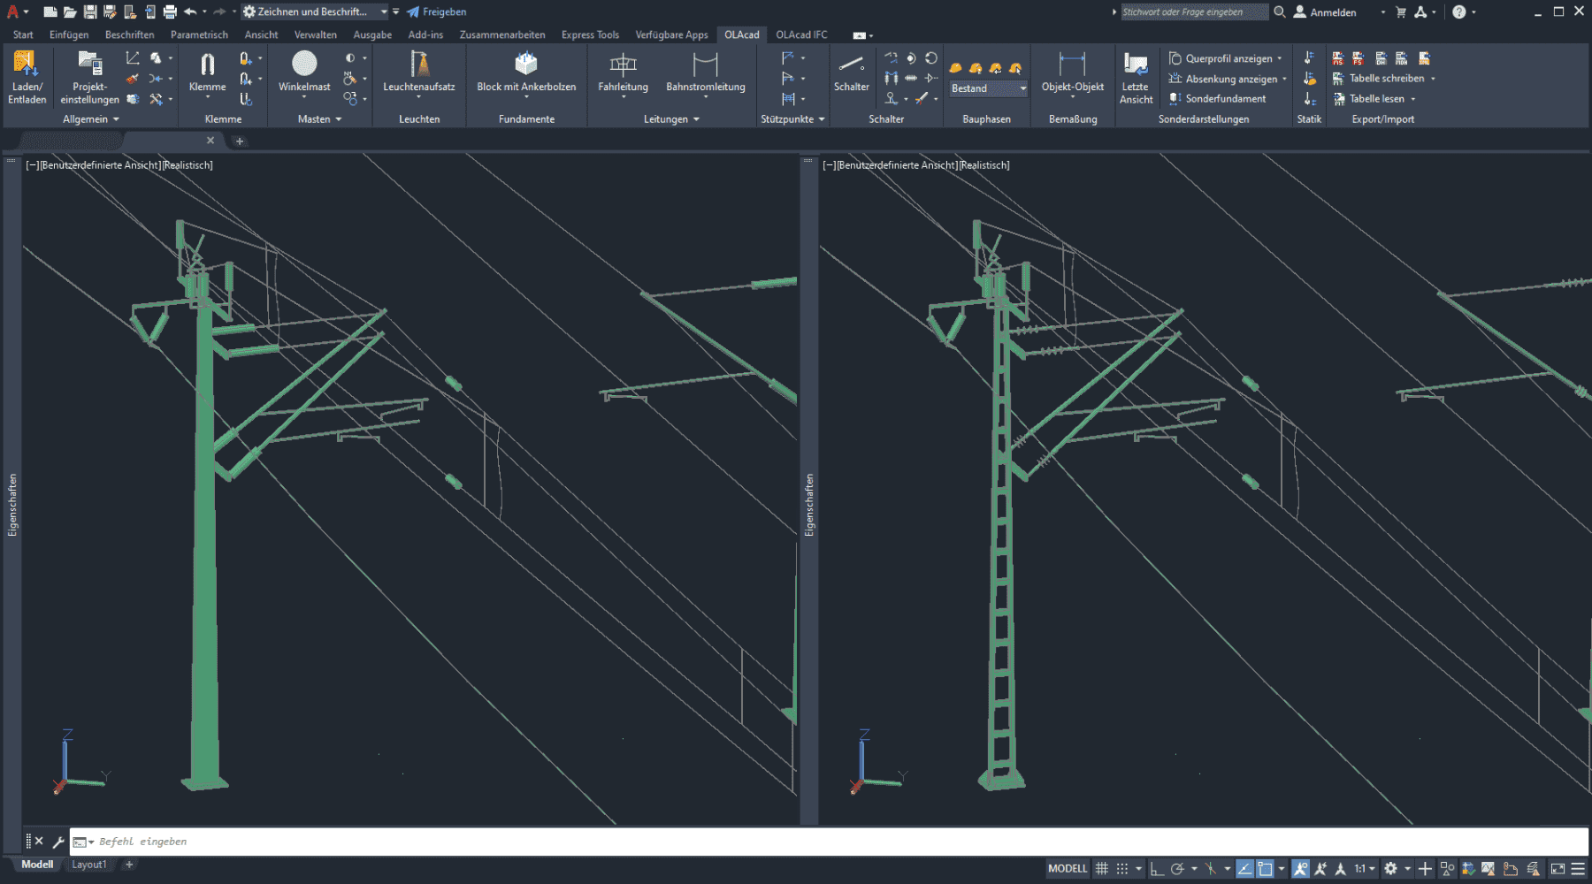The width and height of the screenshot is (1592, 884).
Task: Toggle snap mode dots in status bar
Action: click(x=1121, y=869)
